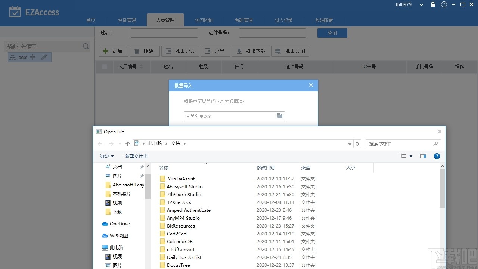The image size is (478, 269).
Task: Click the back arrow in the Open File dialog
Action: point(100,143)
